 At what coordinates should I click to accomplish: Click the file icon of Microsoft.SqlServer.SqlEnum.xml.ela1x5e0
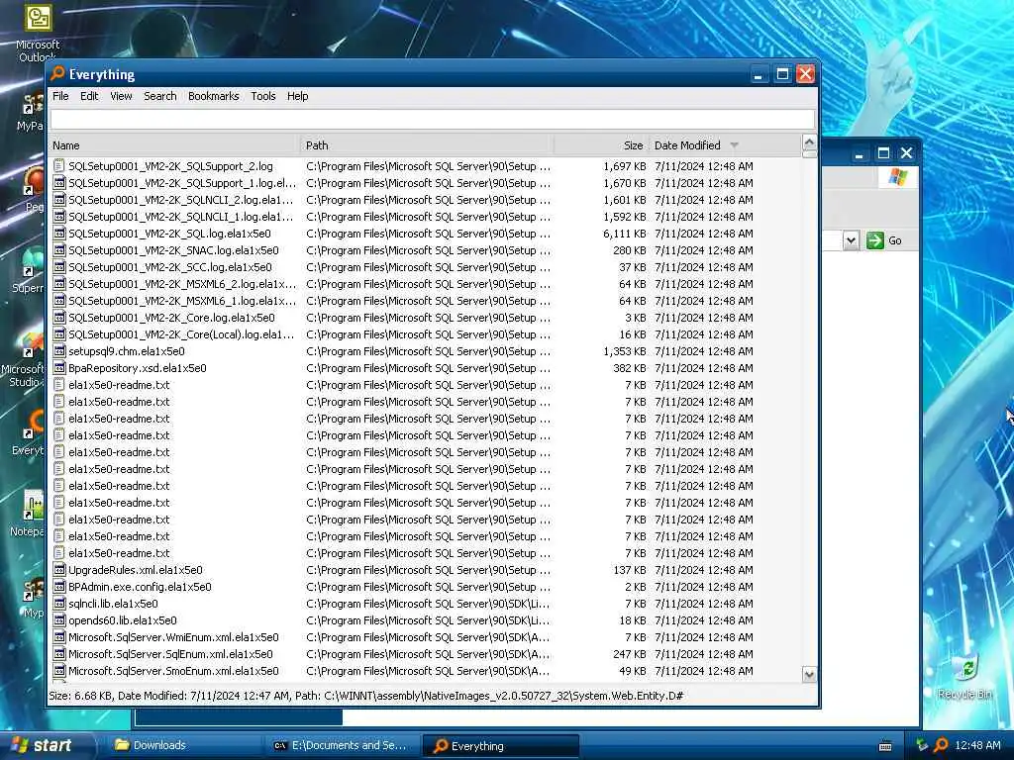pos(59,654)
